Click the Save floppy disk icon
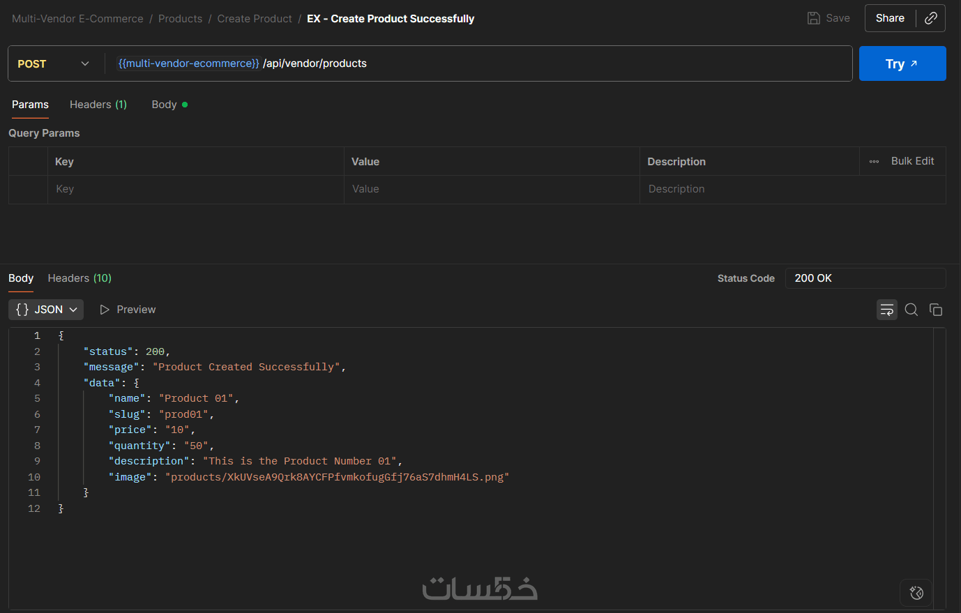 pos(814,19)
